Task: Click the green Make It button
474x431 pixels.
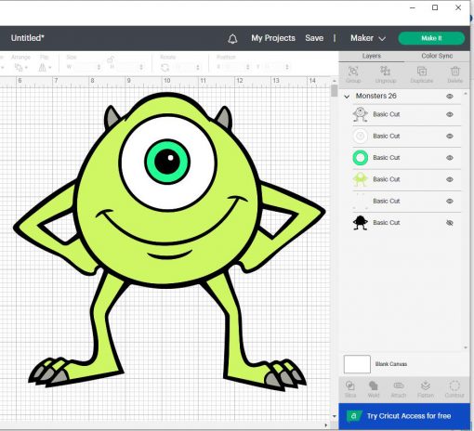Action: [x=431, y=38]
